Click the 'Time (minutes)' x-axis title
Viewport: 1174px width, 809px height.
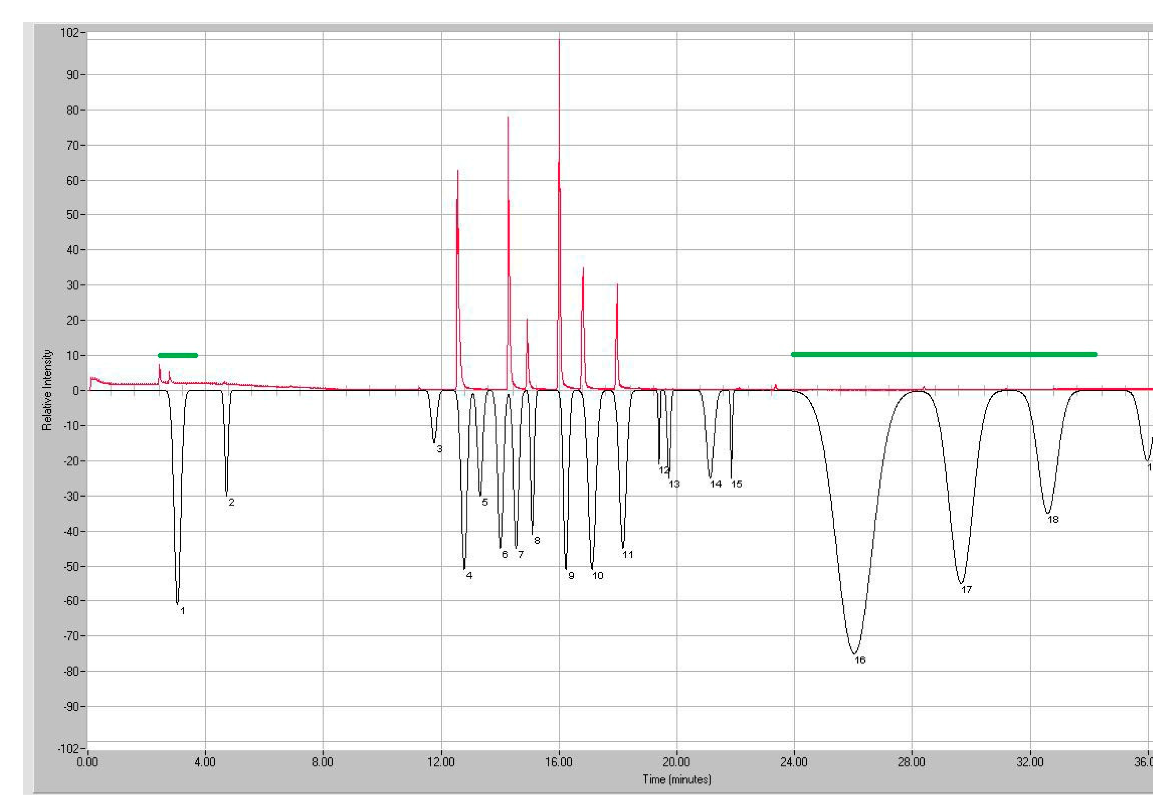click(676, 780)
